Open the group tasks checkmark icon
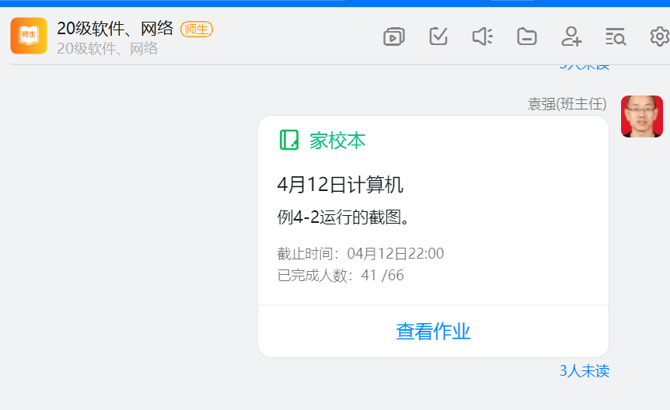The width and height of the screenshot is (670, 410). pos(438,36)
